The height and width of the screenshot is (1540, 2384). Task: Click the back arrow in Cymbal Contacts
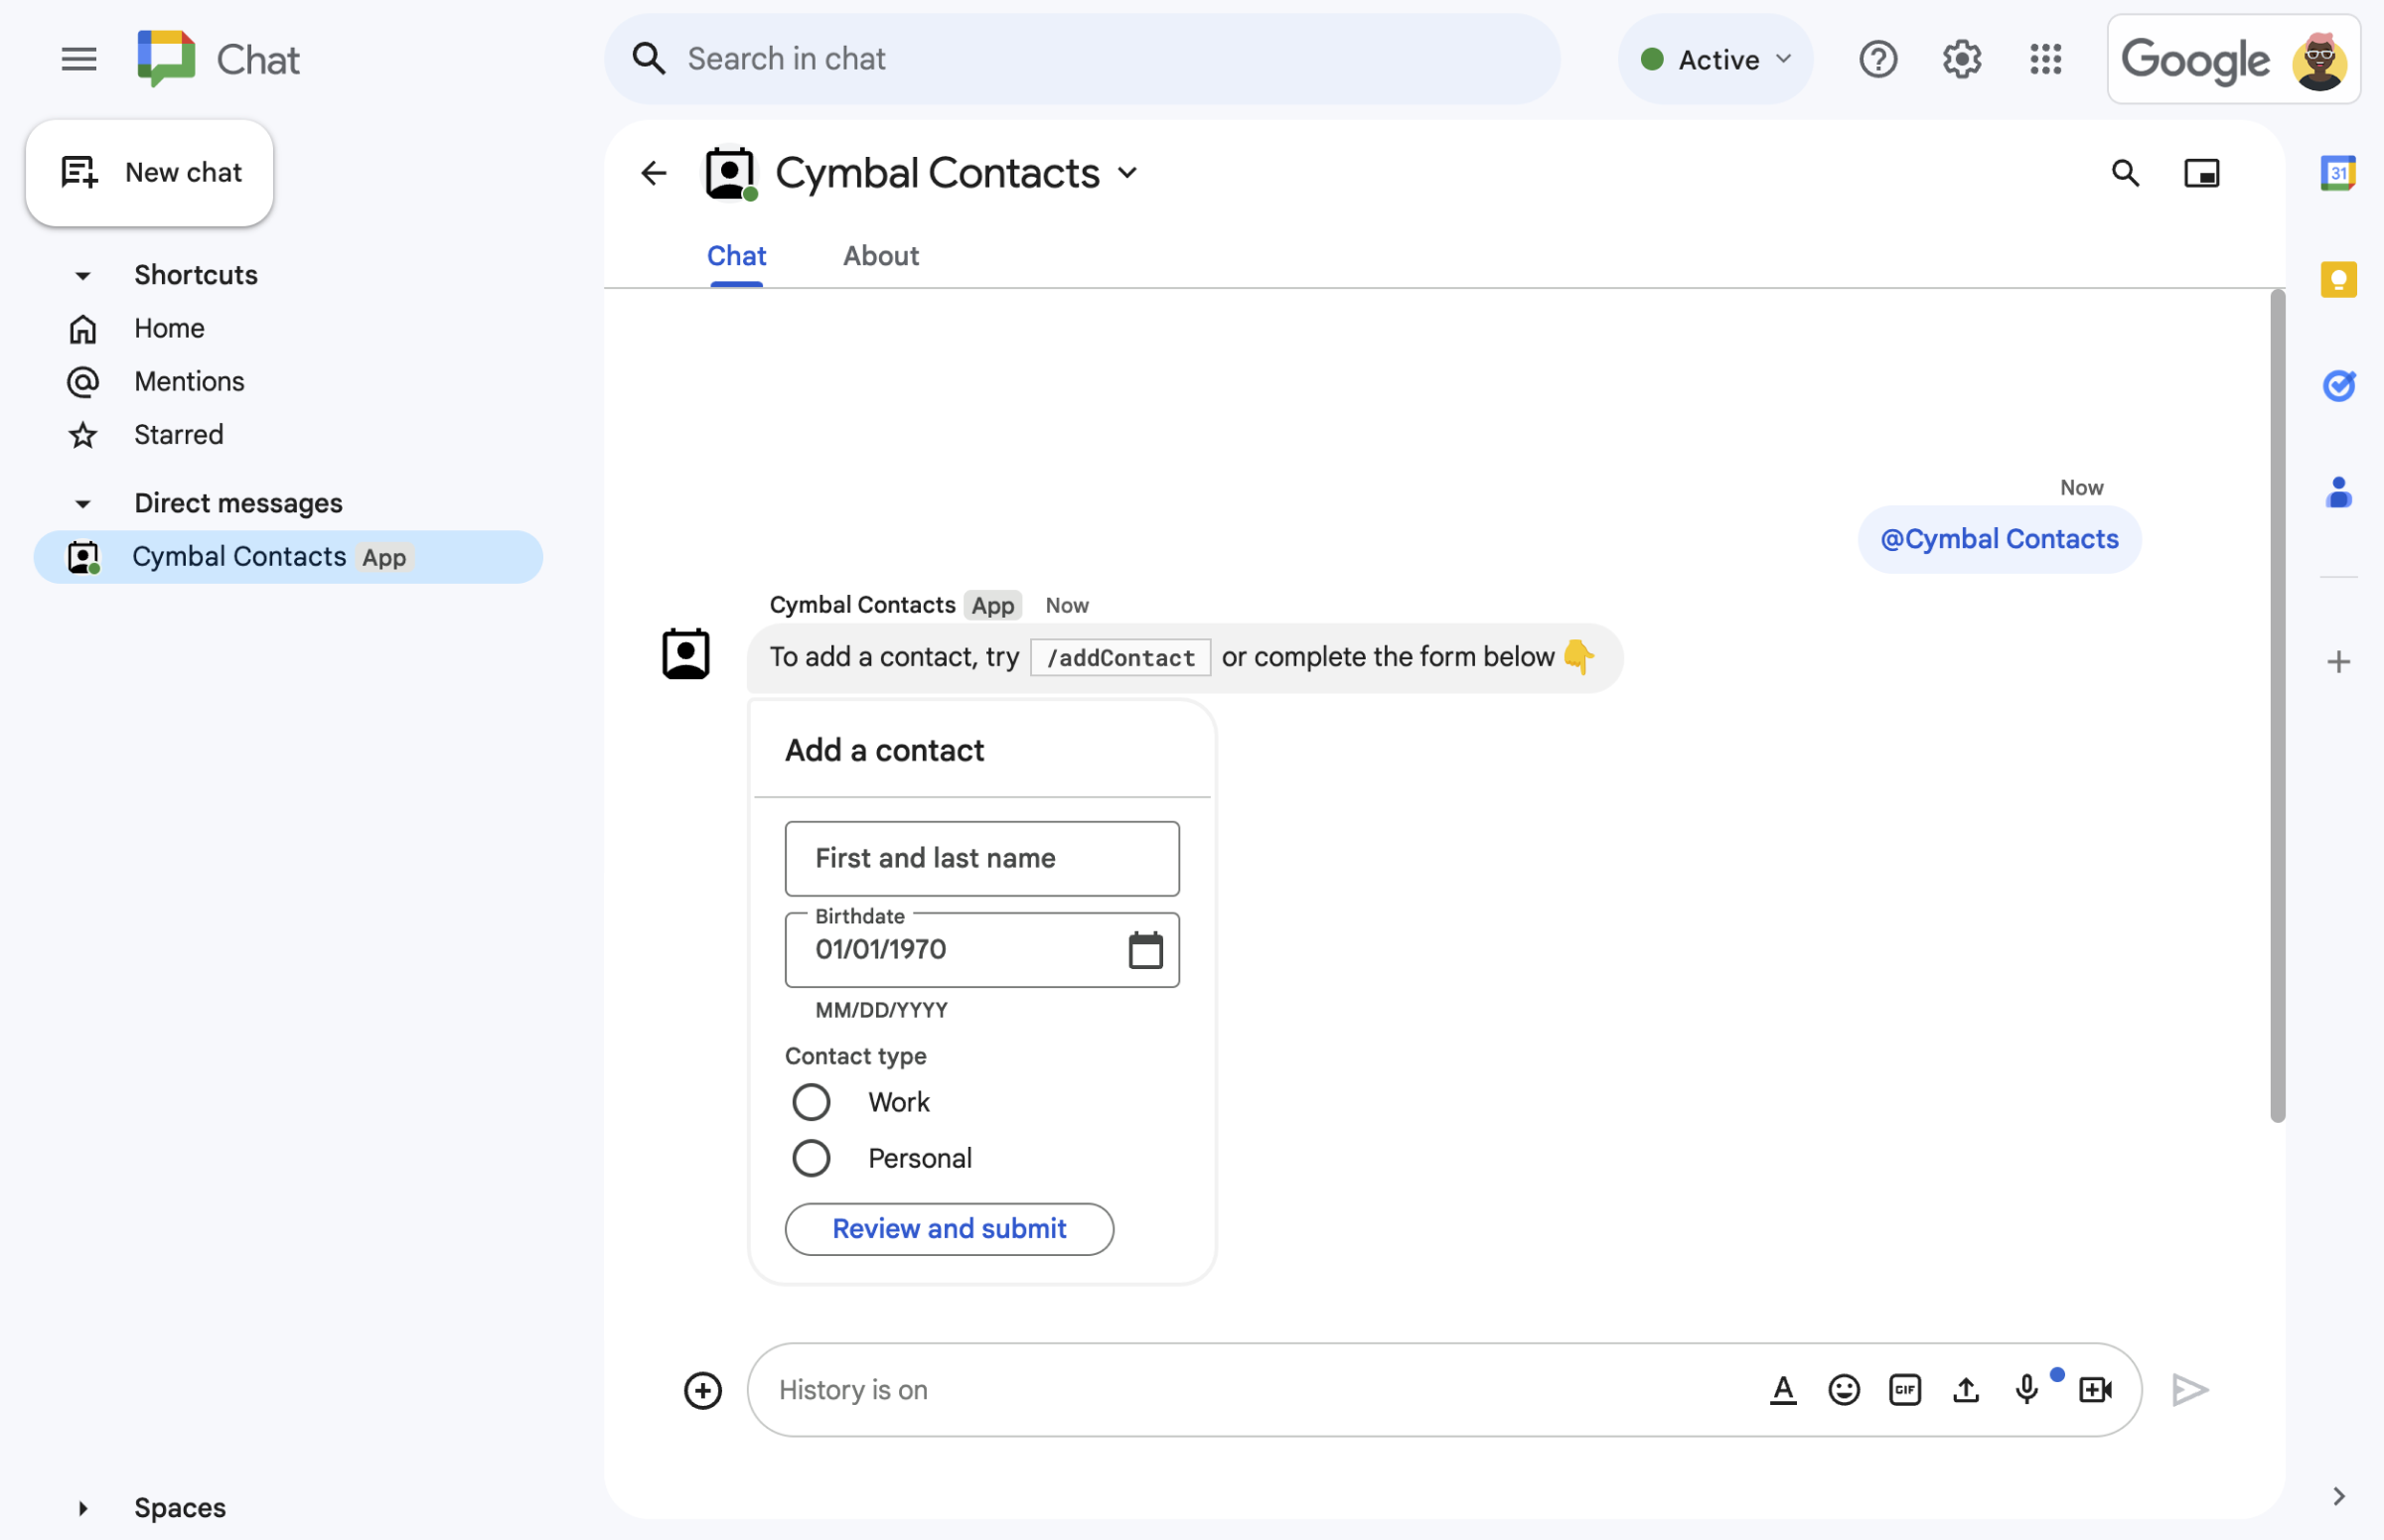[x=654, y=172]
